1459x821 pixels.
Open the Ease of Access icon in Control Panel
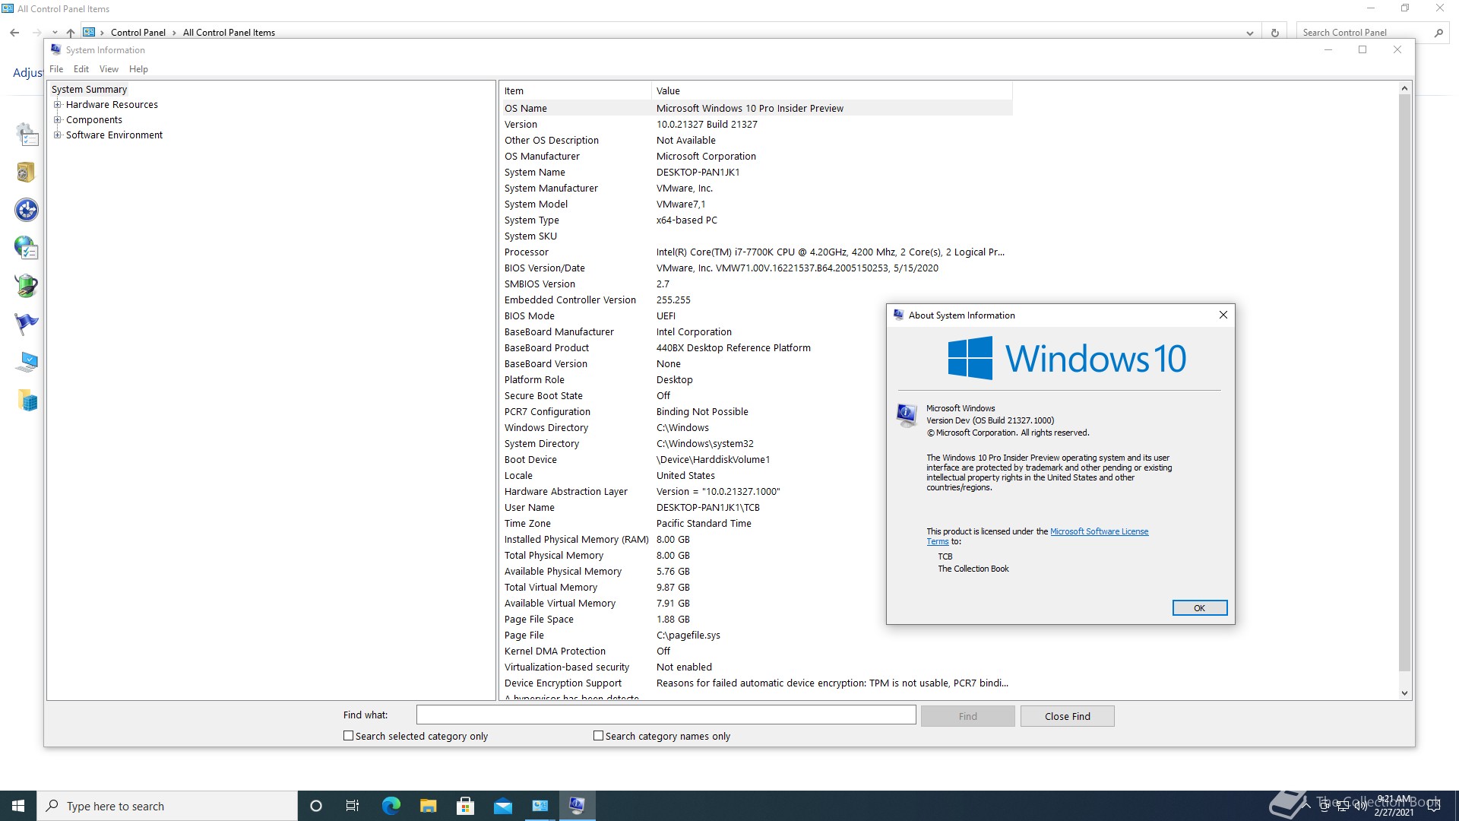27,210
